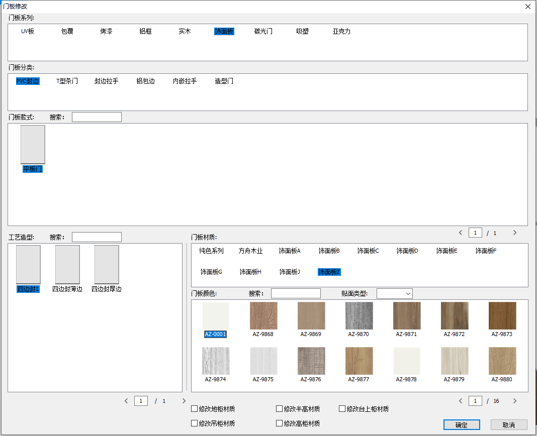Pick the AZ-9878 color swatch
Screen dimensions: 537x436
click(406, 361)
